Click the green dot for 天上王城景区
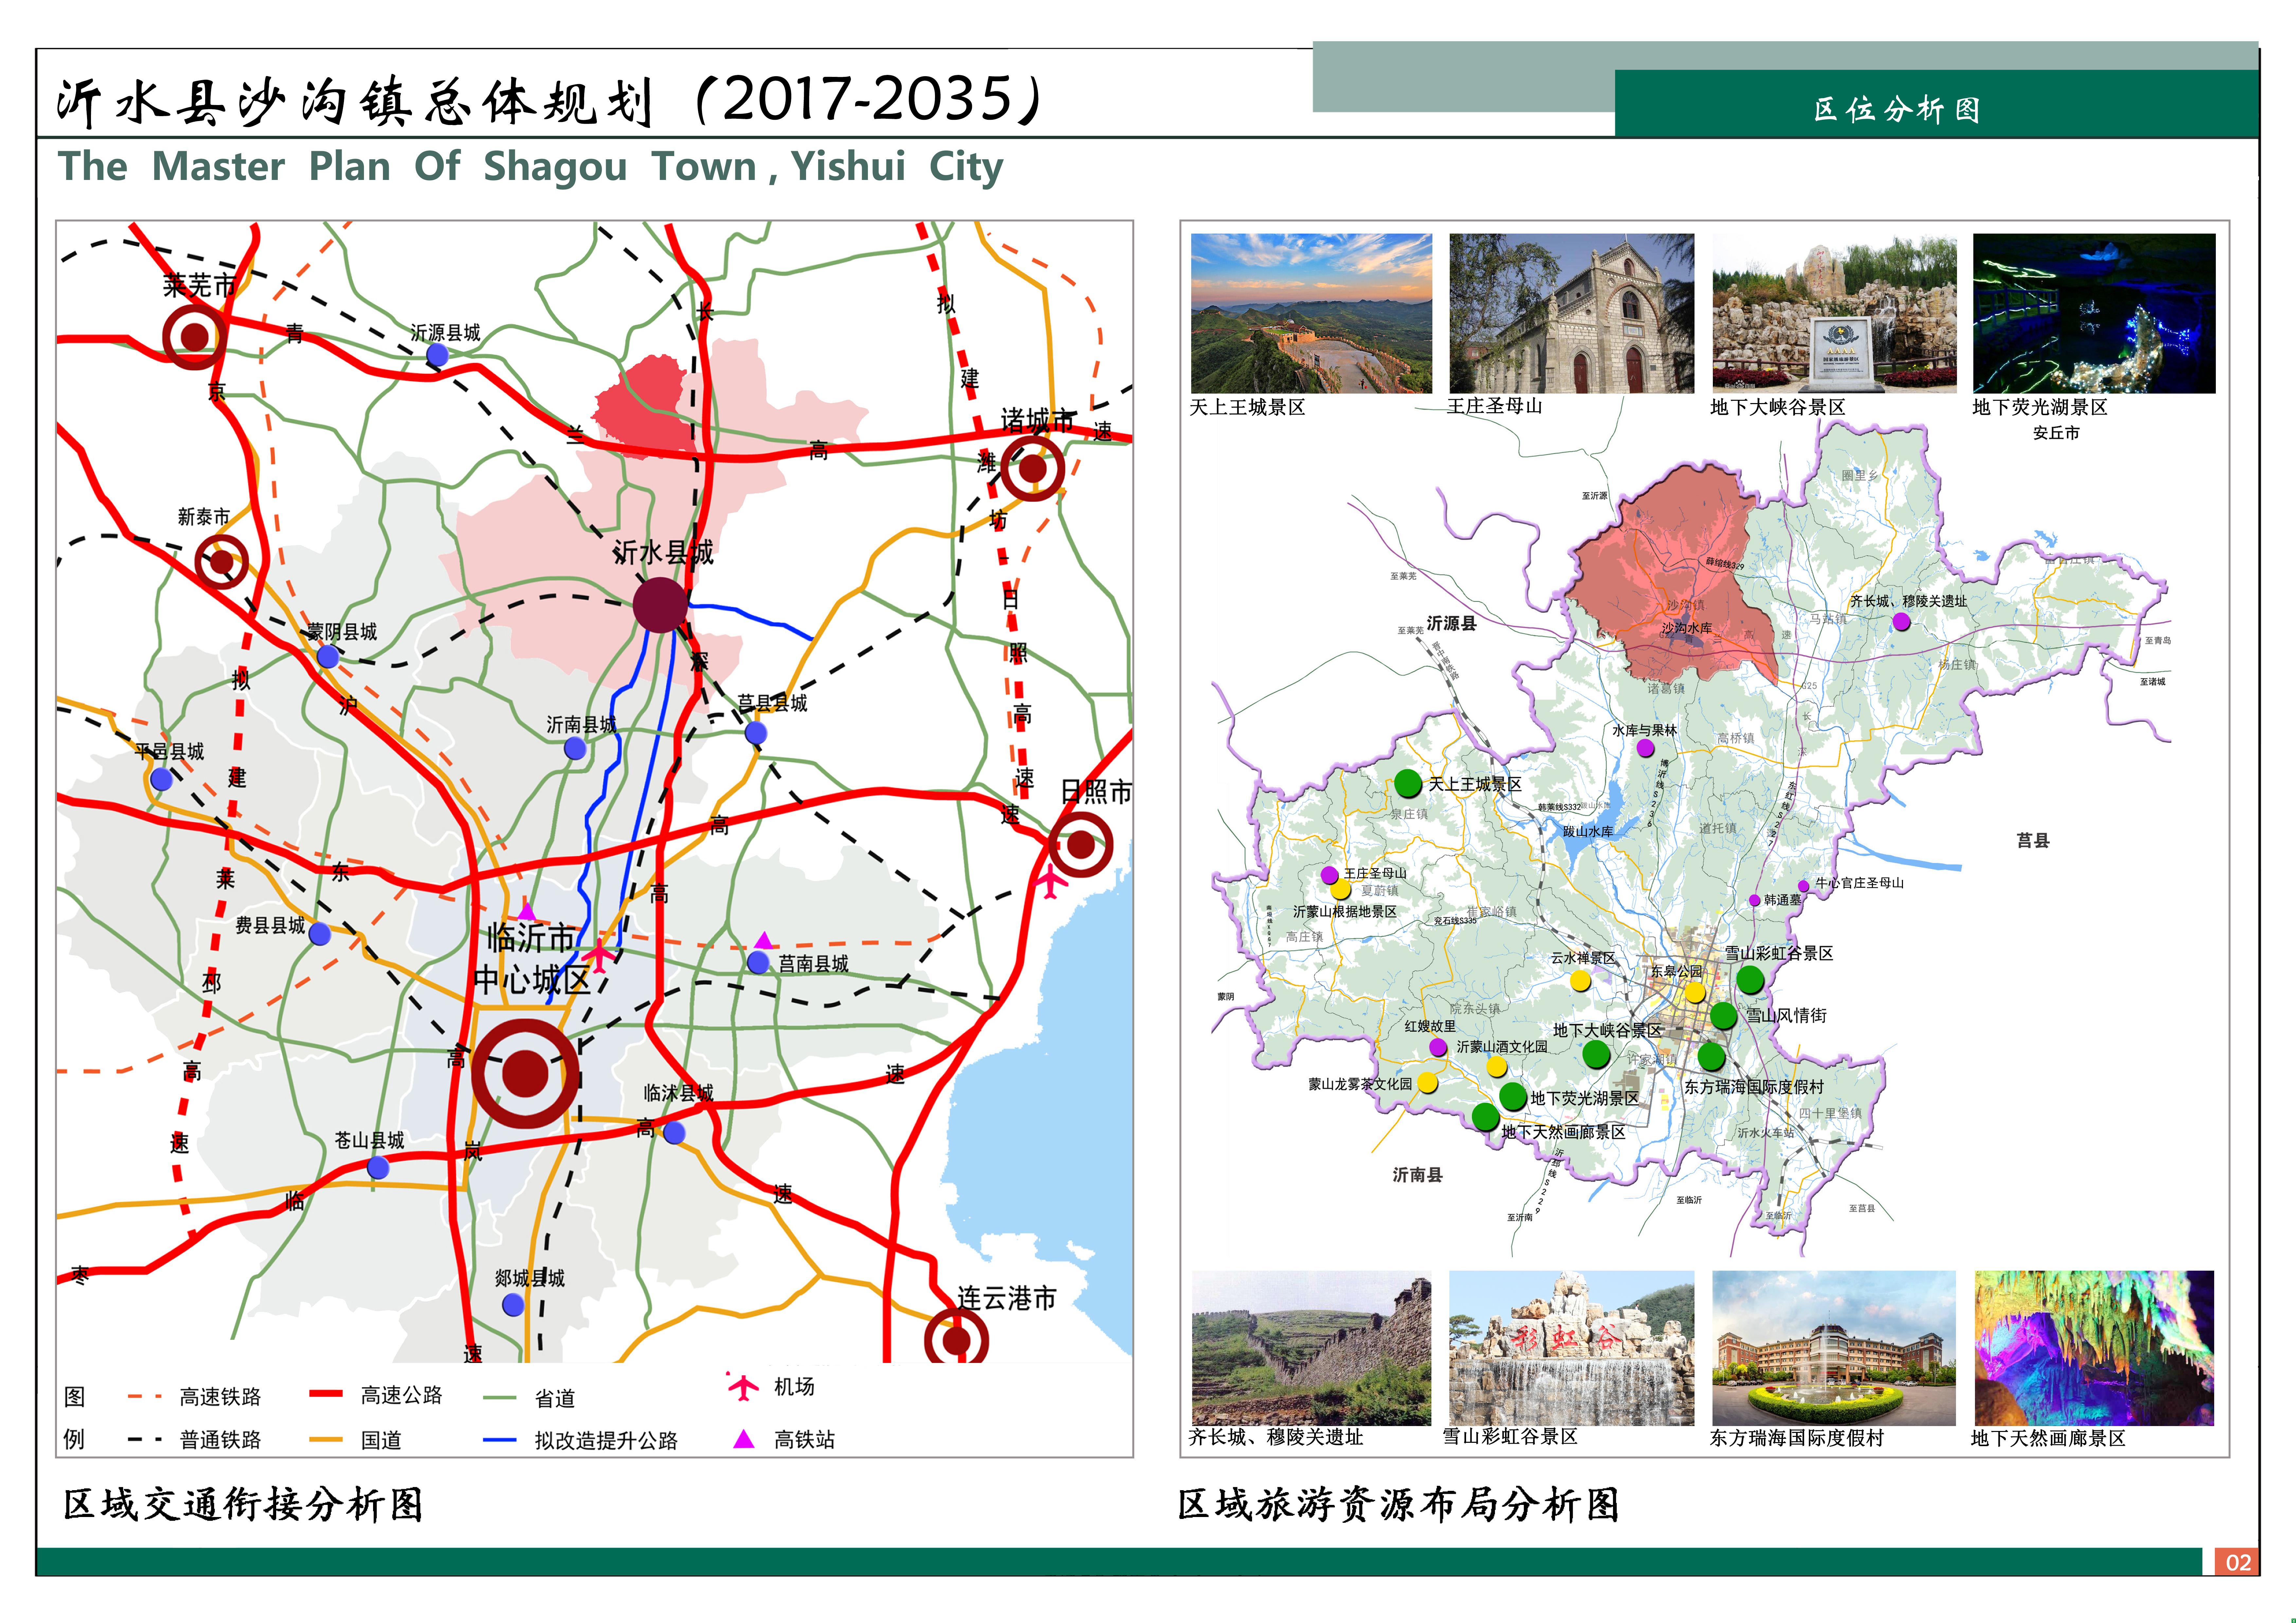This screenshot has width=2296, height=1623. click(x=1408, y=783)
